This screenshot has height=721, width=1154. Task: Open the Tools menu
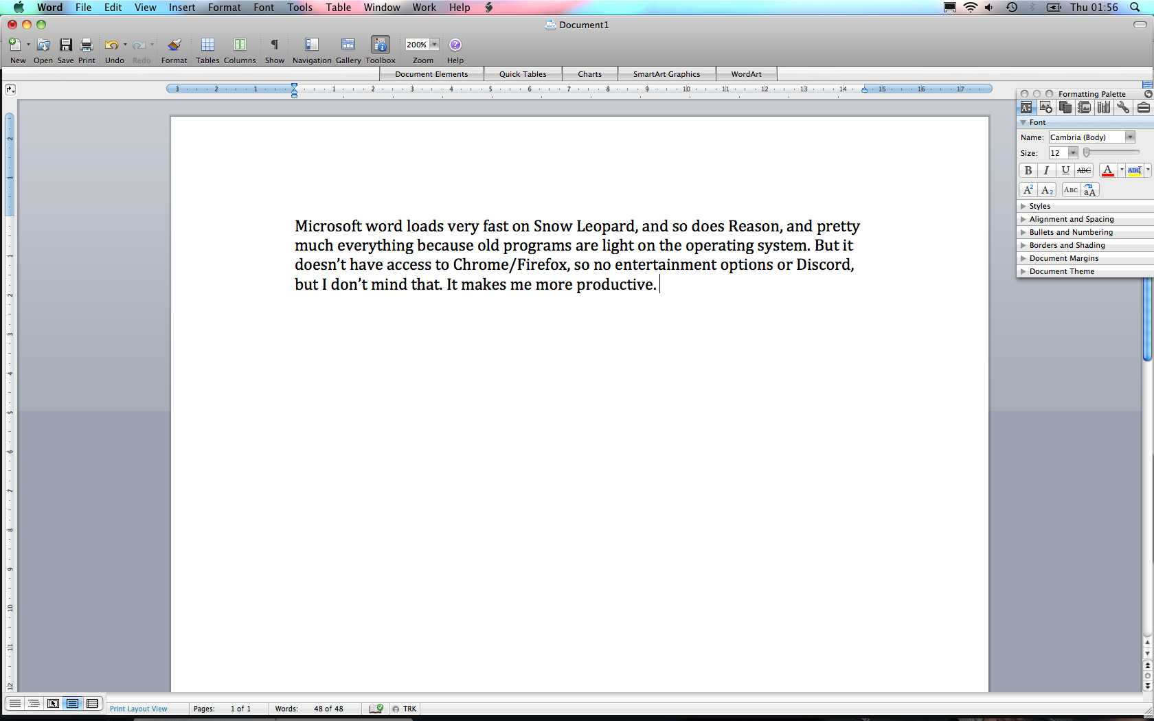(x=300, y=8)
